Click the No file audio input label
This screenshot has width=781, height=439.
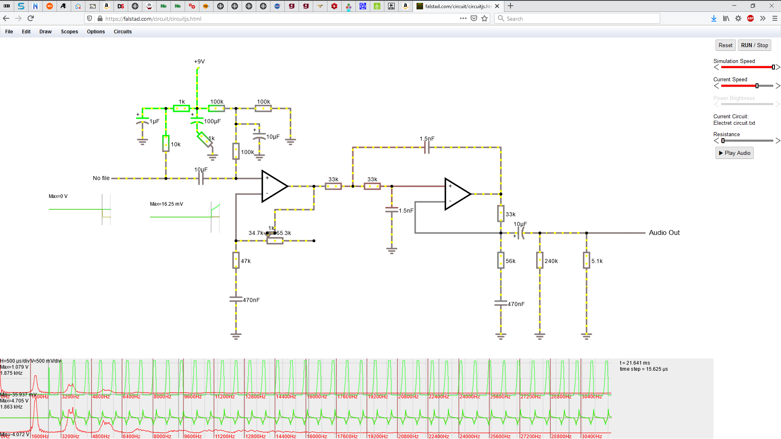(x=101, y=178)
